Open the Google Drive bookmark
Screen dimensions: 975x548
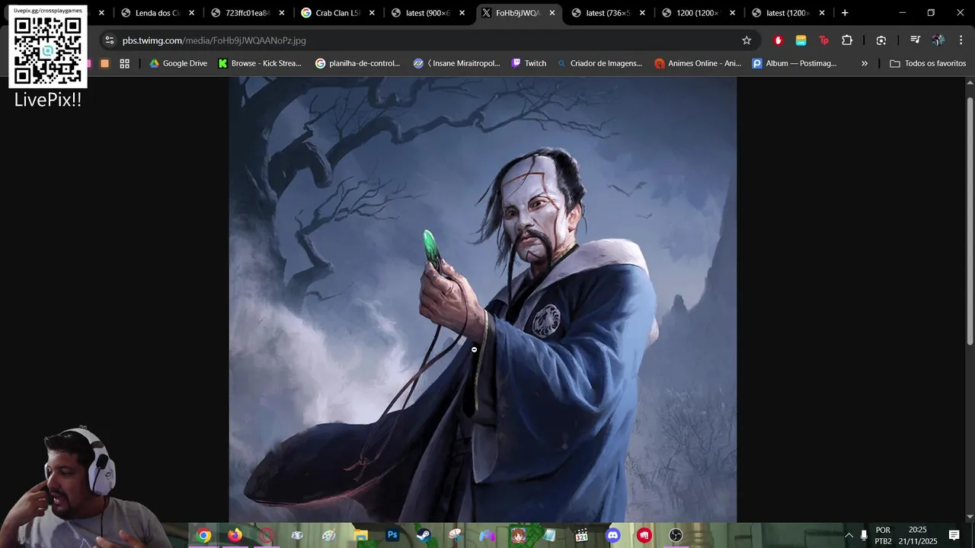[x=178, y=63]
